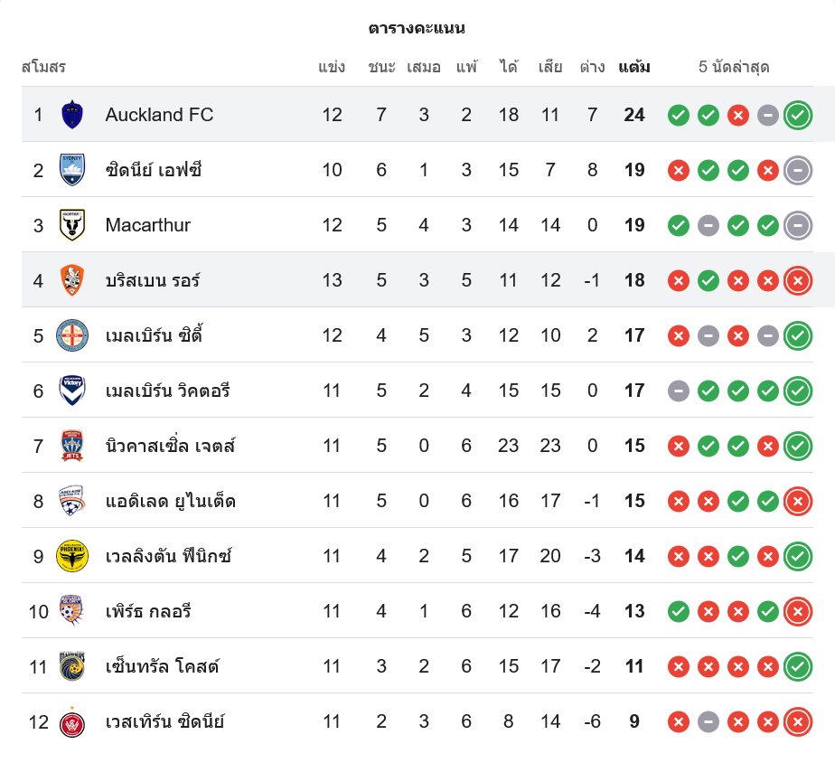This screenshot has height=763, width=835.
Task: Click the Sydney FC team logo
Action: (72, 170)
